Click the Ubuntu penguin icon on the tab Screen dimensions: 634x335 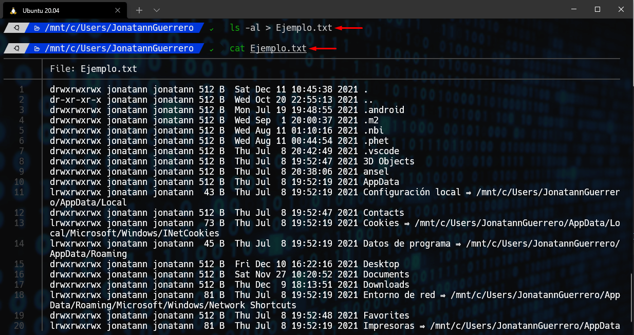pyautogui.click(x=13, y=10)
